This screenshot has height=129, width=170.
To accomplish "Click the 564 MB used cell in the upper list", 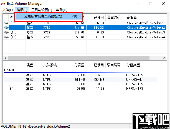I will coord(99,28).
